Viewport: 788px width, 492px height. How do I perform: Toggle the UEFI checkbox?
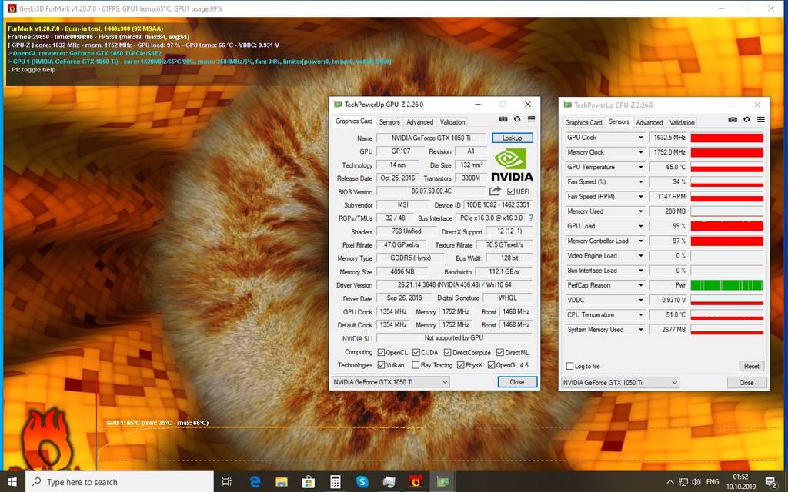click(x=511, y=191)
